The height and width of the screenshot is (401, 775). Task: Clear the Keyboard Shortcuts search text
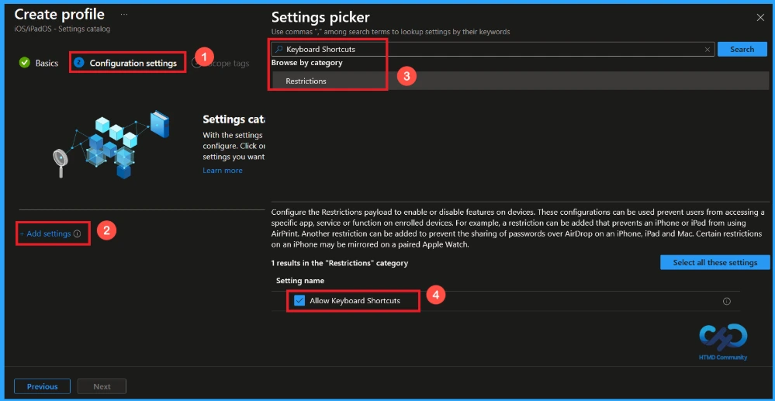click(x=708, y=50)
